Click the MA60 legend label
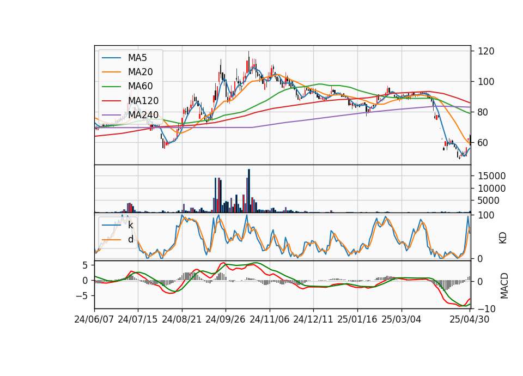Screen dimensions: 523x376 140,87
